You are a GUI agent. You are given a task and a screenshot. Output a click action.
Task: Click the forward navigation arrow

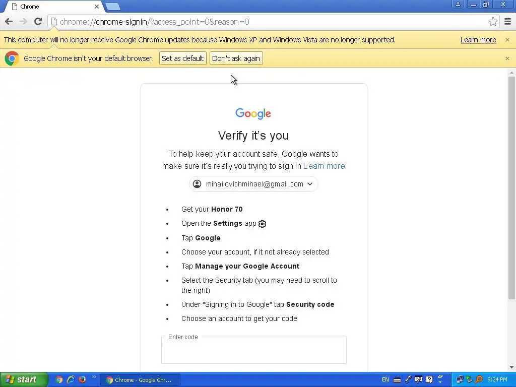point(23,22)
